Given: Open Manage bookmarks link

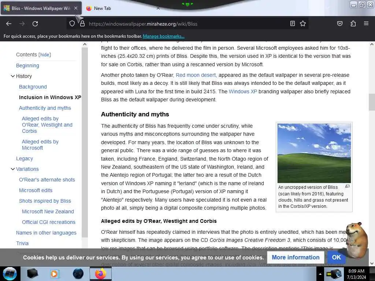Looking at the screenshot, I should point(164,36).
